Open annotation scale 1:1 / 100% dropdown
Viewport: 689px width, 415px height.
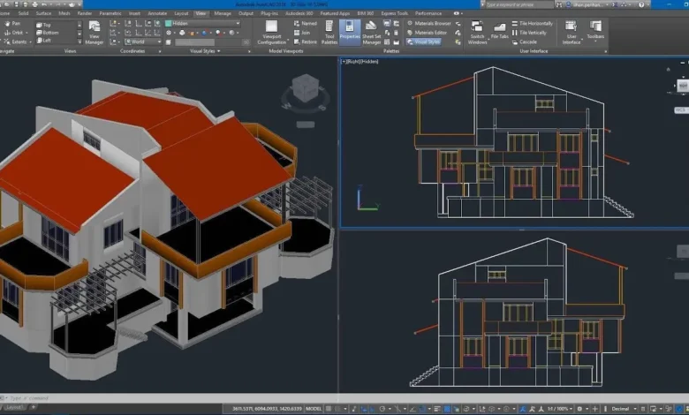click(x=561, y=409)
